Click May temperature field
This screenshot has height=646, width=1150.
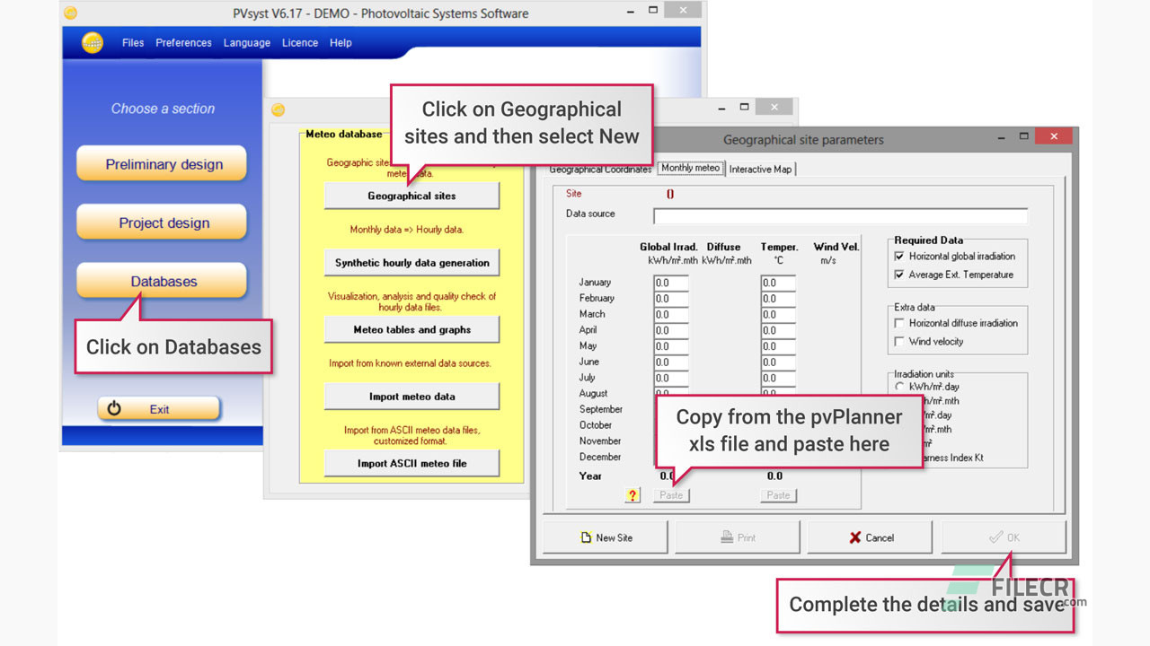pos(778,346)
